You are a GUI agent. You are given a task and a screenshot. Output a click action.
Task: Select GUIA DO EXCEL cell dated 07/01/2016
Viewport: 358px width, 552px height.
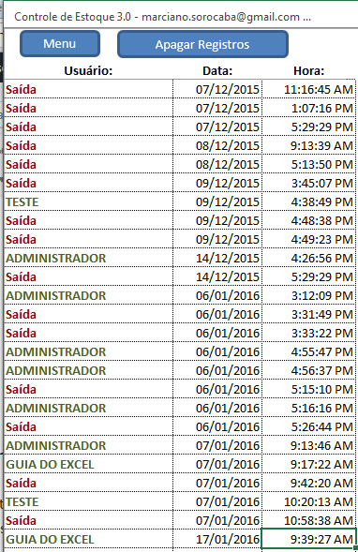coord(89,464)
